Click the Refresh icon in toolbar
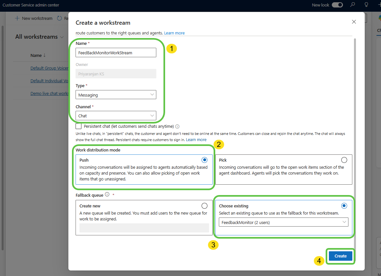 (x=59, y=18)
